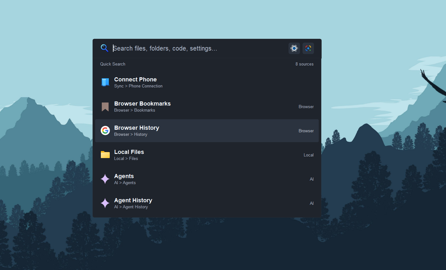Open the Browser History entry
This screenshot has width=446, height=270.
tap(207, 131)
